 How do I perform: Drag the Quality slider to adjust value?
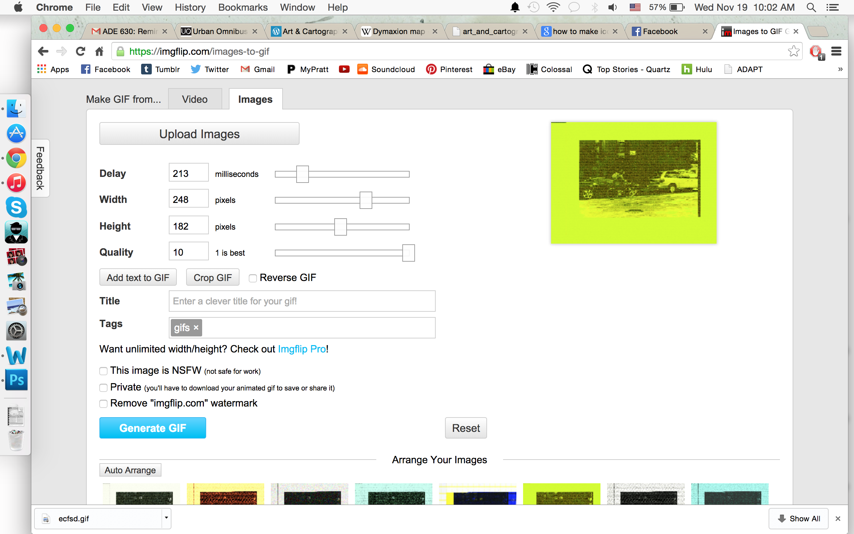pos(408,252)
